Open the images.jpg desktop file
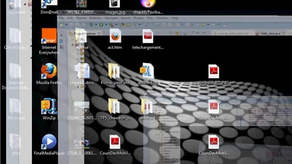Viewport: 292px width, 164px height. [x=115, y=7]
